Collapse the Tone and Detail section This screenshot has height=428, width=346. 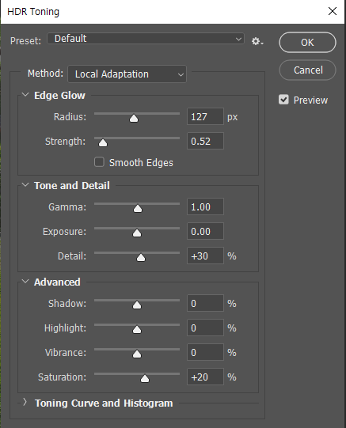coord(25,185)
